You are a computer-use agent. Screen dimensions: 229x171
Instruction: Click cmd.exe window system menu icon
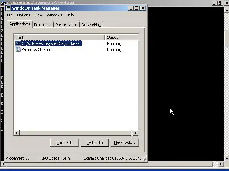[x=3, y=3]
